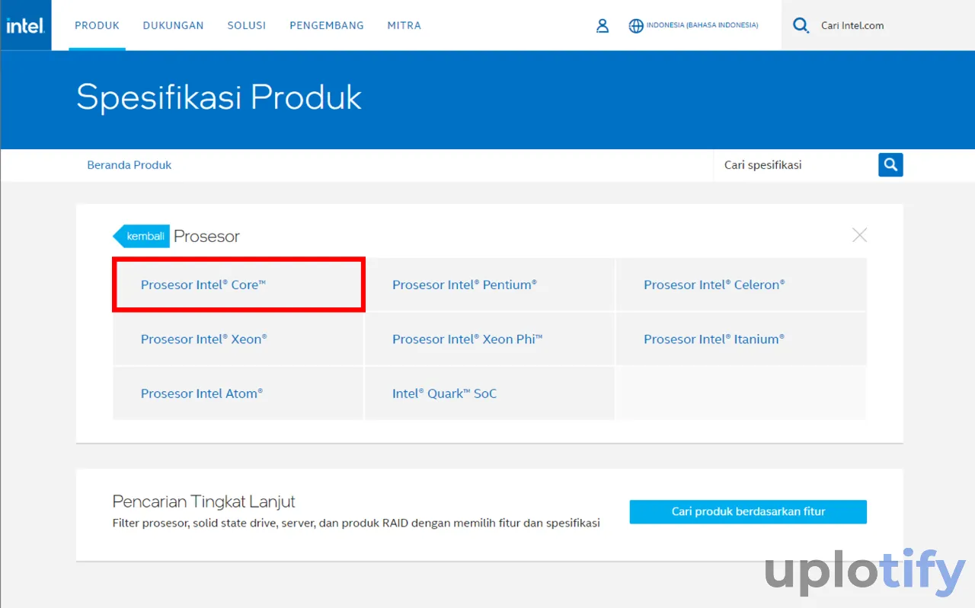Click the Intel logo
This screenshot has width=975, height=608.
(26, 25)
